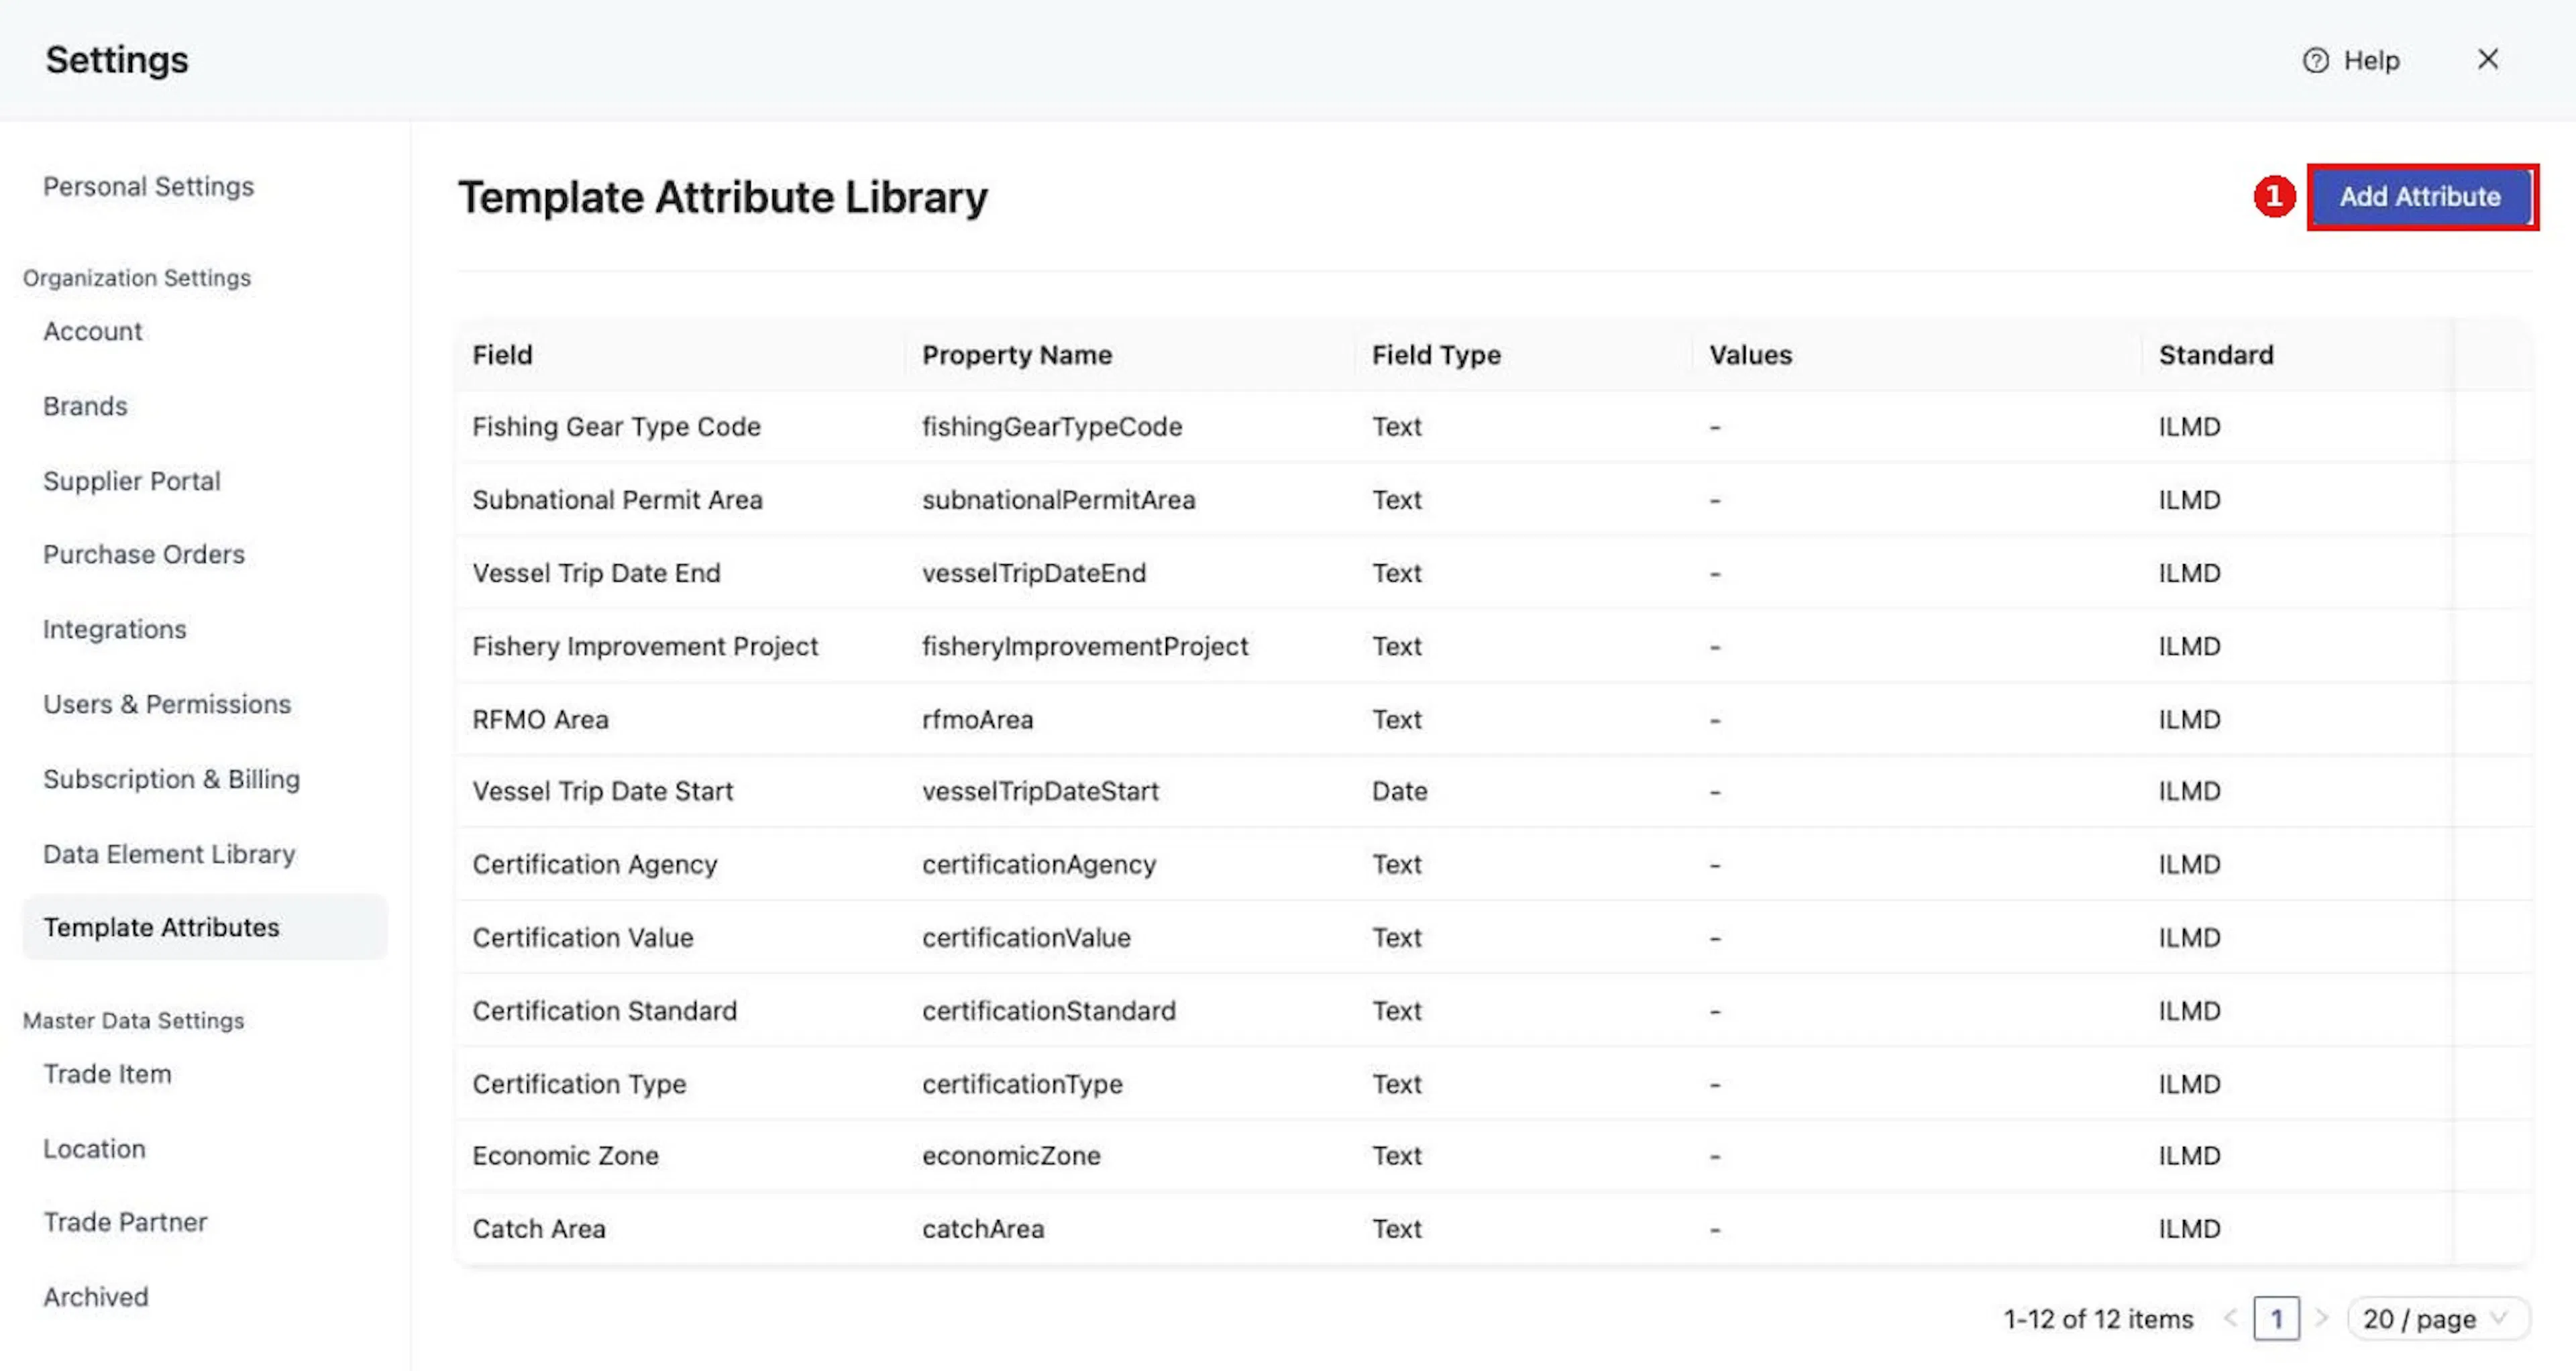2576x1371 pixels.
Task: Select Subnational Permit Area row
Action: pos(1494,500)
